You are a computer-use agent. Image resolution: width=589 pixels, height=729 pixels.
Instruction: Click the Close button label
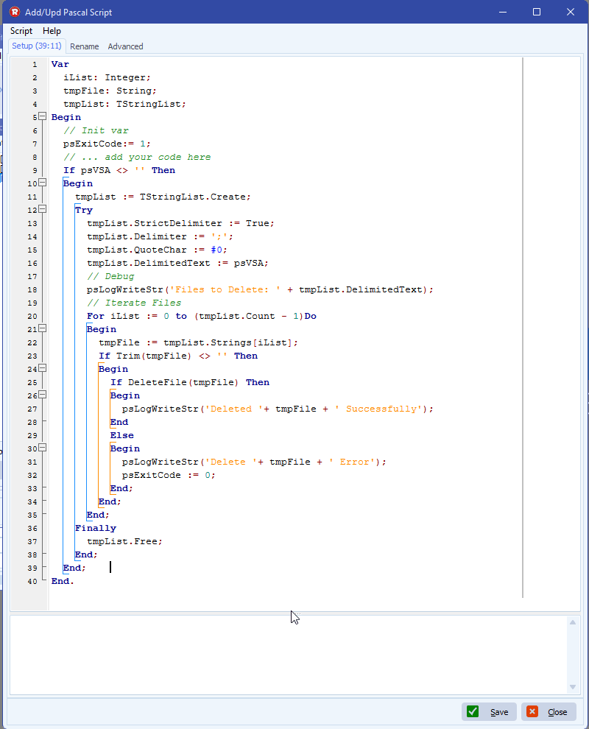(x=557, y=712)
